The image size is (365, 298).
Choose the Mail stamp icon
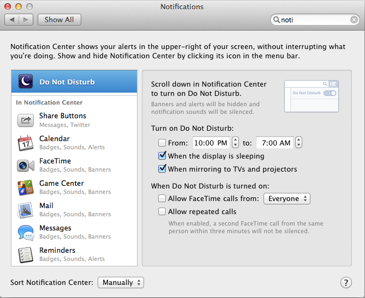point(26,210)
